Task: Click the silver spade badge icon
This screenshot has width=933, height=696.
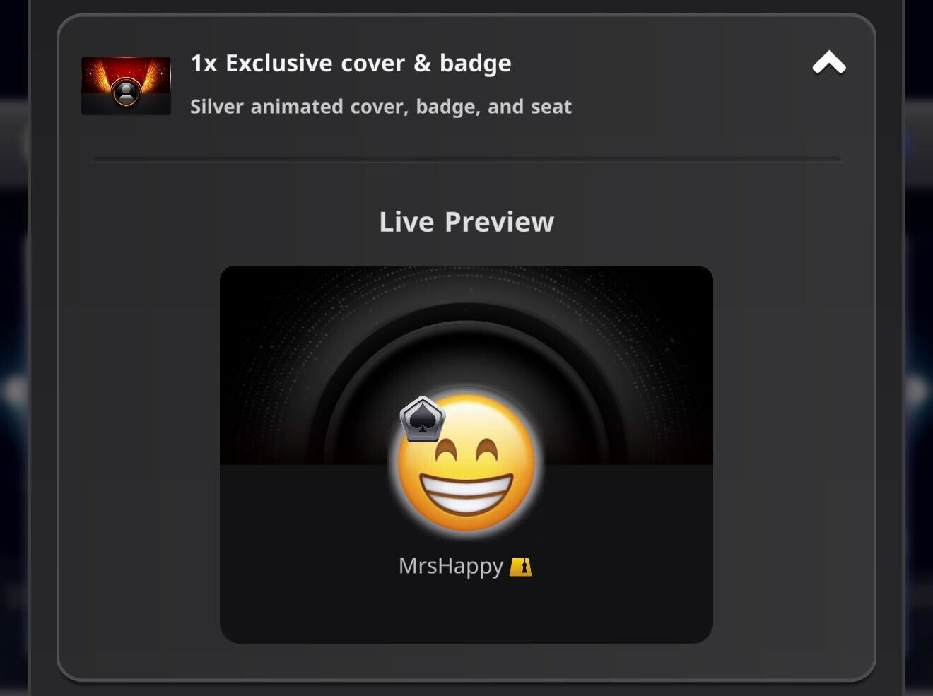Action: click(422, 420)
